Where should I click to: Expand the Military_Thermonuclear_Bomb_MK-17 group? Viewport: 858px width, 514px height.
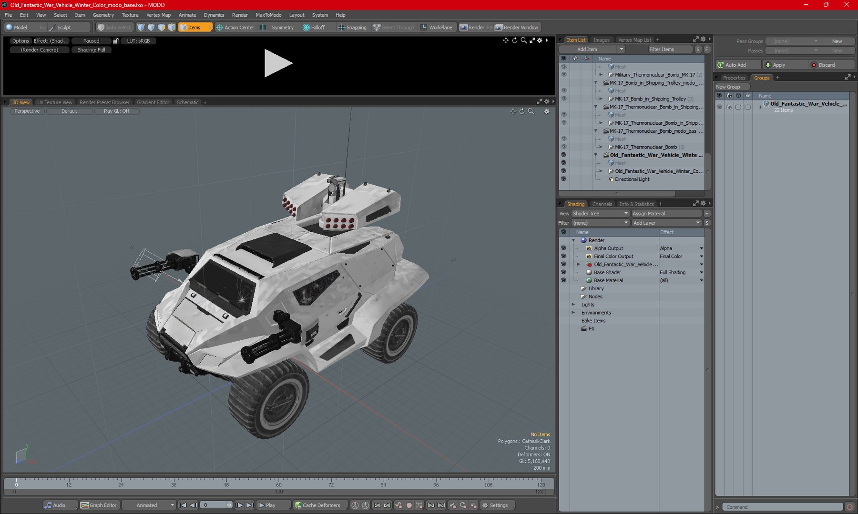(x=601, y=75)
